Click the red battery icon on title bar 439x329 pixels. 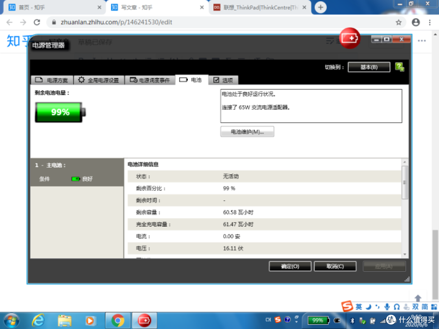pyautogui.click(x=350, y=38)
